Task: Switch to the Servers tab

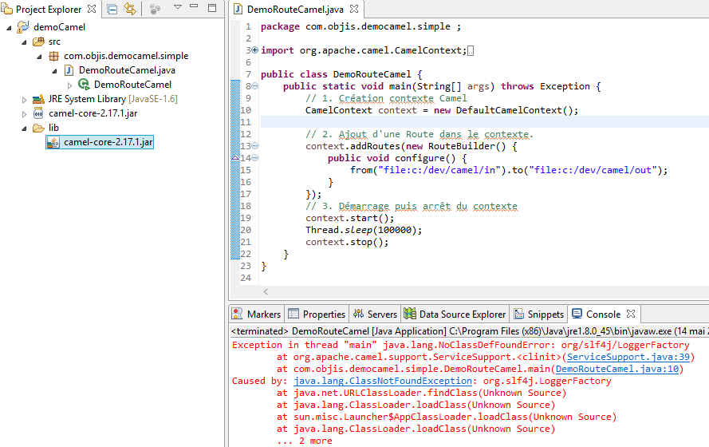Action: 375,314
